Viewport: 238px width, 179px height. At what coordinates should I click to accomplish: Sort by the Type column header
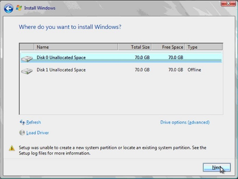pos(204,47)
